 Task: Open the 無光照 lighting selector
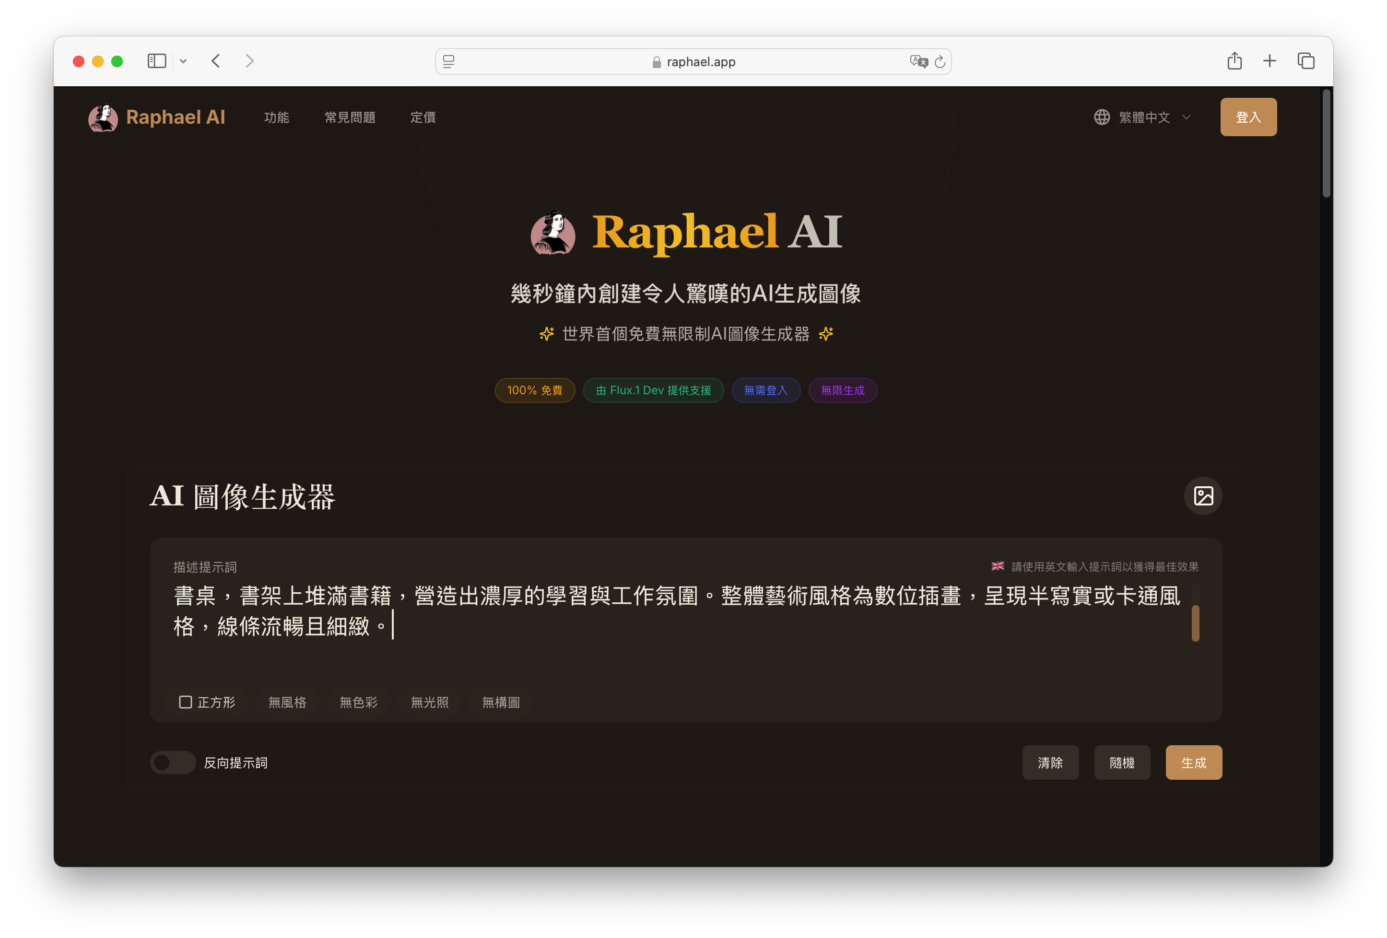coord(430,703)
